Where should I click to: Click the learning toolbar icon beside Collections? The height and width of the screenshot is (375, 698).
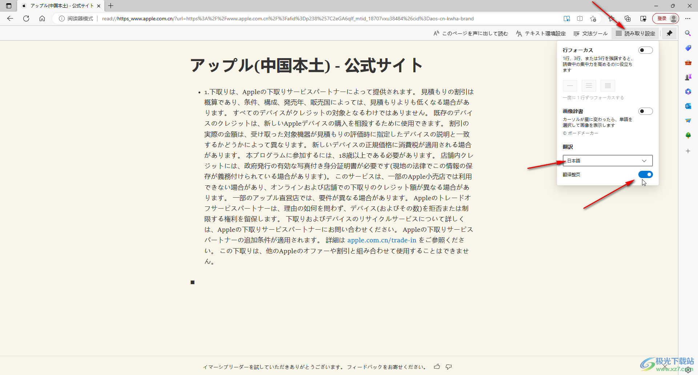(x=643, y=19)
